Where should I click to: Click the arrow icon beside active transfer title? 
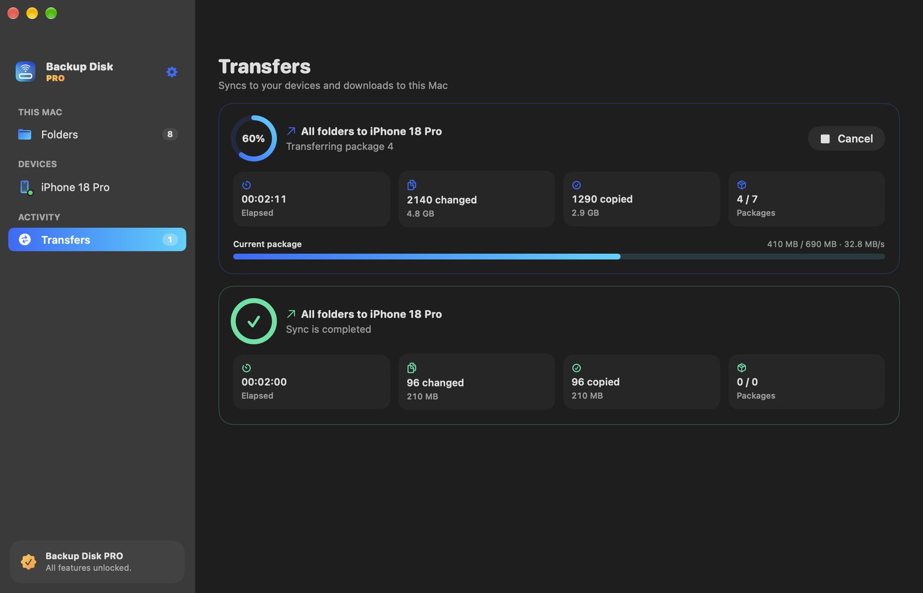(x=291, y=132)
